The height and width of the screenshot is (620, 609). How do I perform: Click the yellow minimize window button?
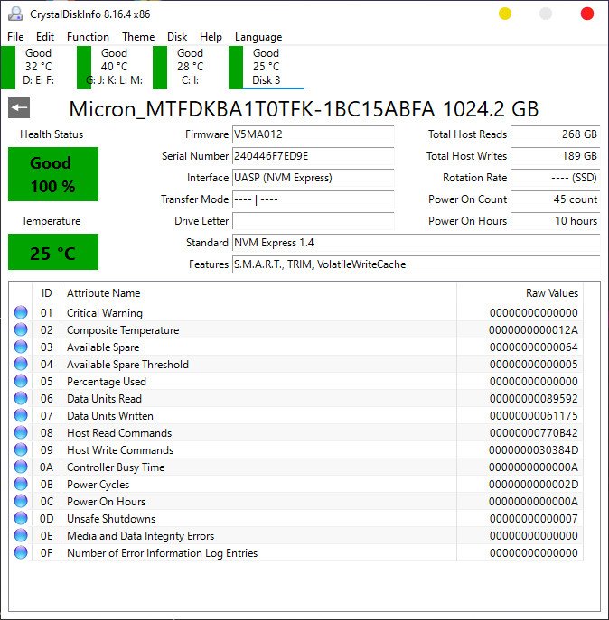pos(505,14)
